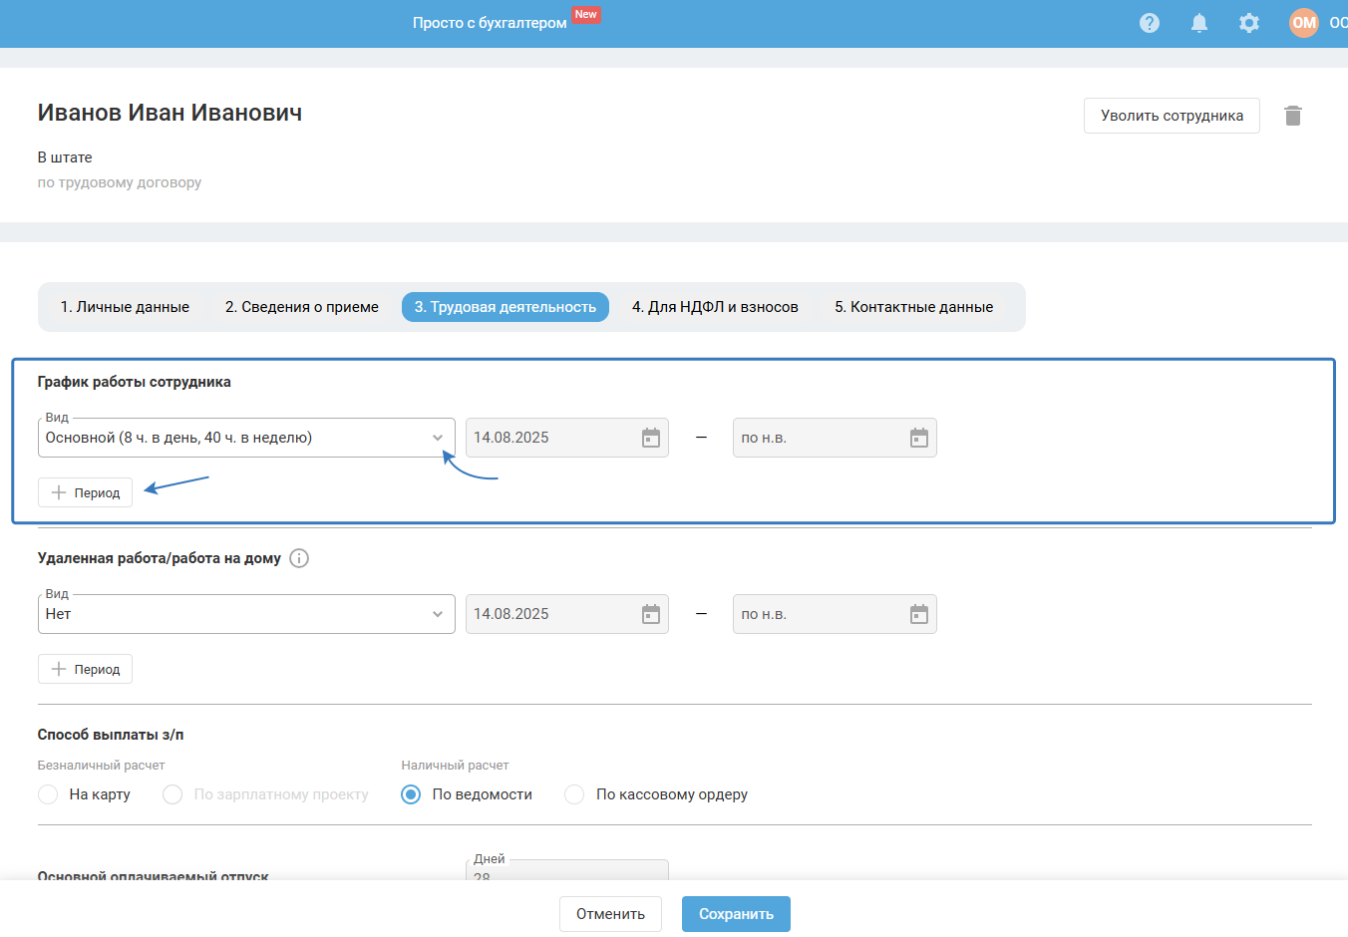Open notifications bell icon
This screenshot has width=1348, height=937.
point(1199,23)
